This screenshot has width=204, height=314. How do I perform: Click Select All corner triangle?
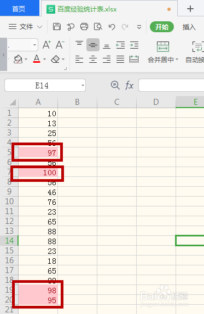point(13,102)
